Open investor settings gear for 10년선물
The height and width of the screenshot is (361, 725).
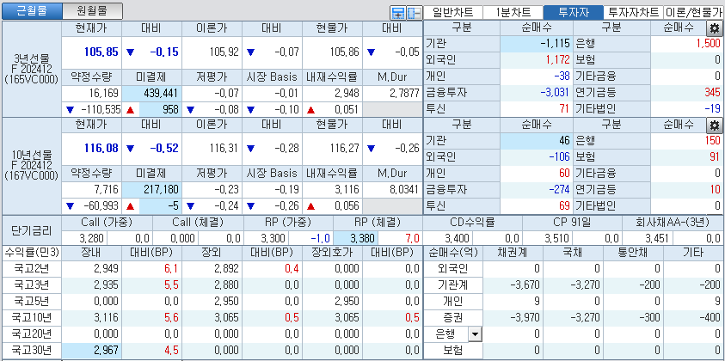point(715,125)
